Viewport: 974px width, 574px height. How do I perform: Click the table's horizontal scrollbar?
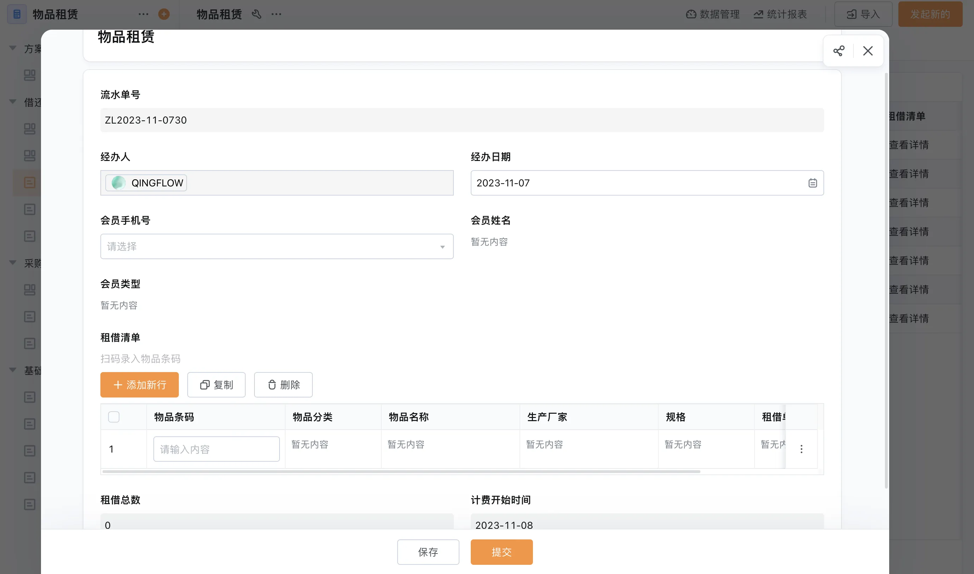pos(401,472)
